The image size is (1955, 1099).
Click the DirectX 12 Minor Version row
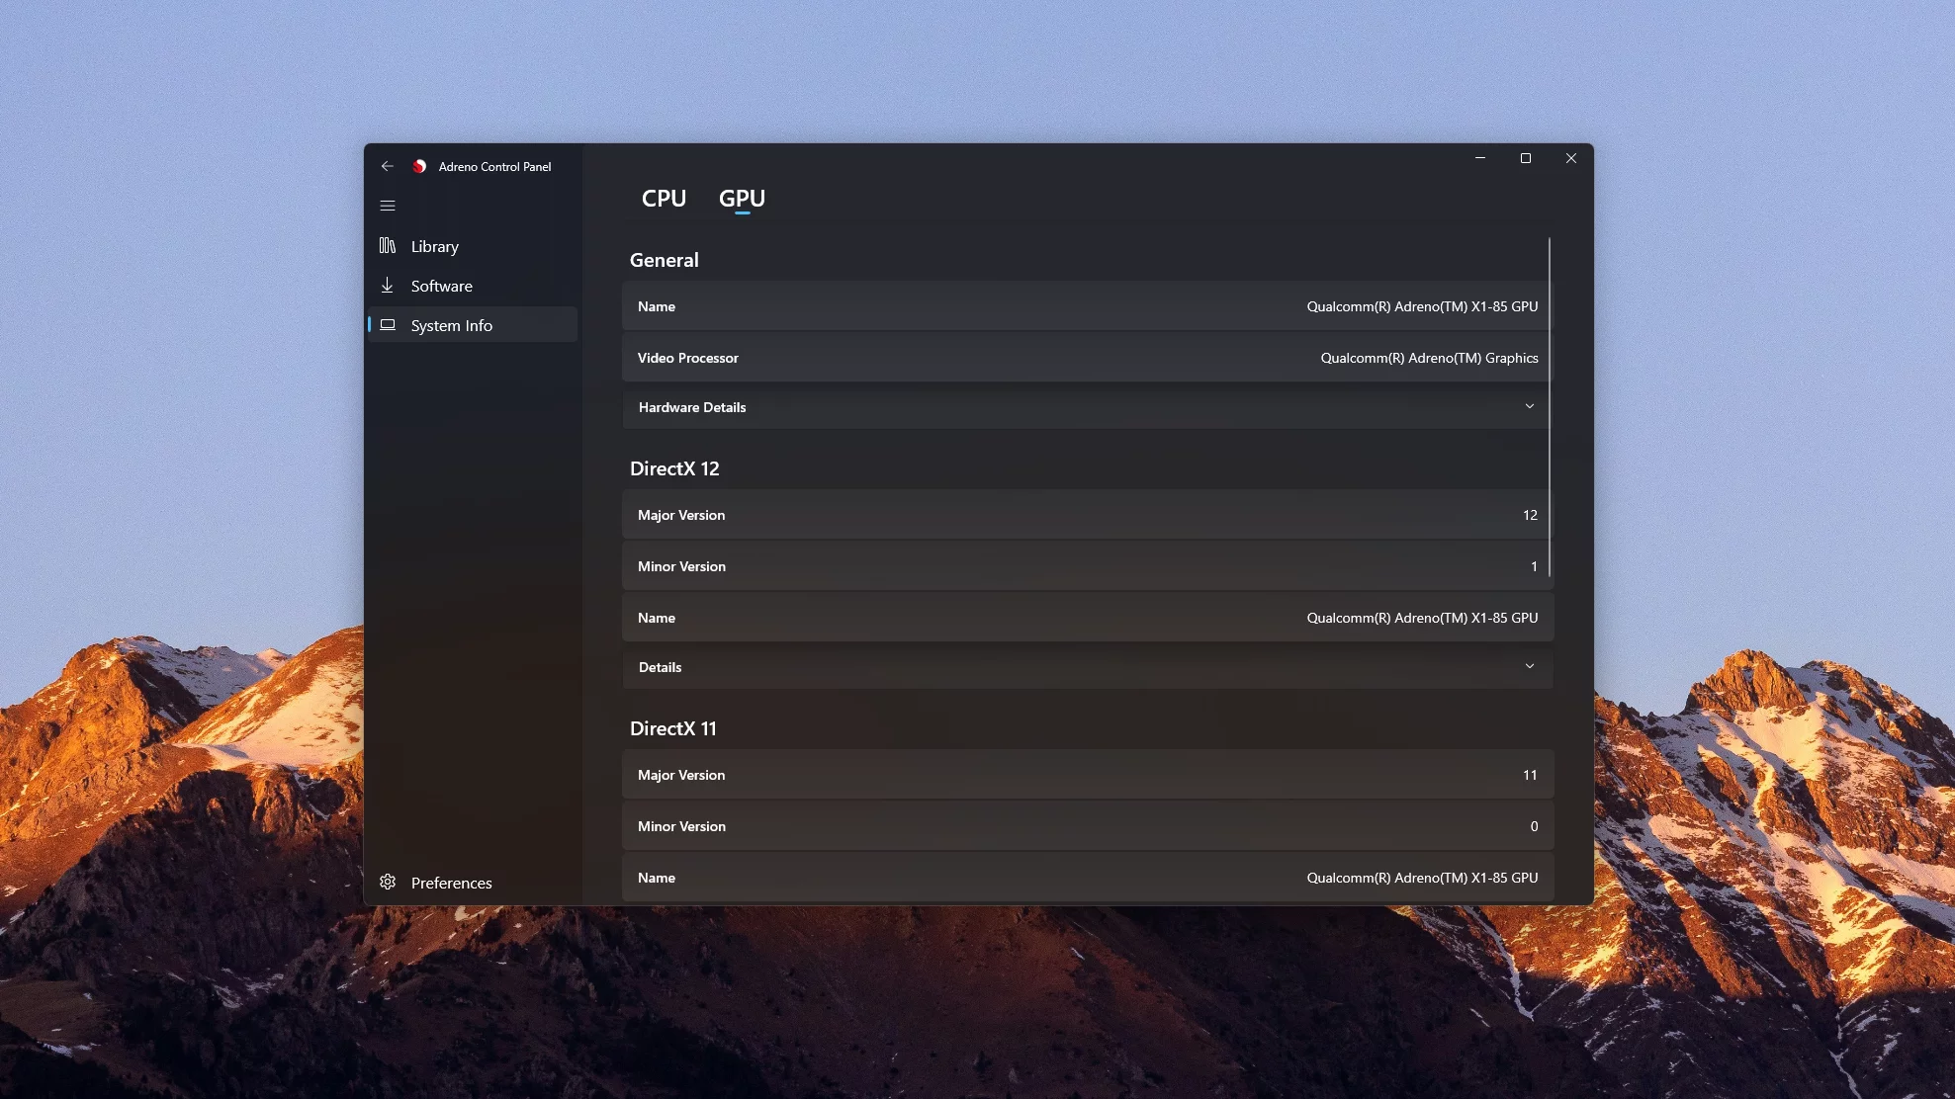point(1088,566)
